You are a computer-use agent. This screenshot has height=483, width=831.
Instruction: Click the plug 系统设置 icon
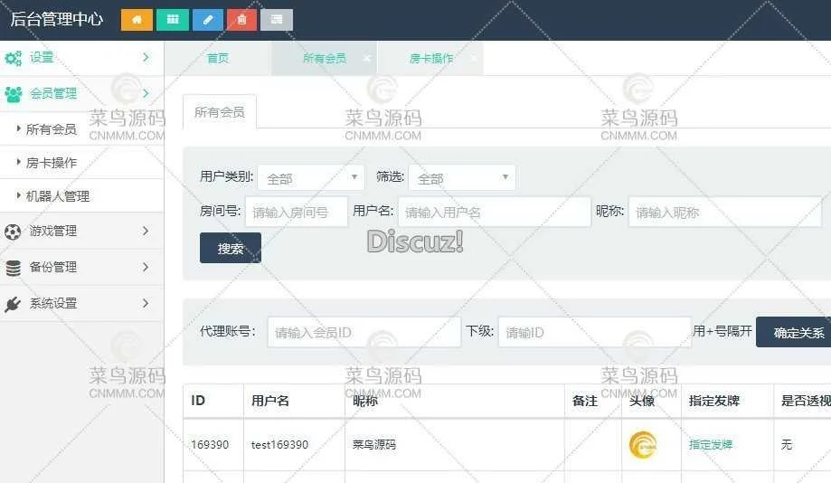tap(13, 304)
